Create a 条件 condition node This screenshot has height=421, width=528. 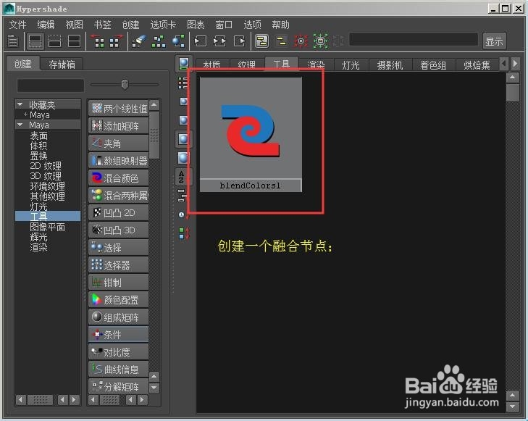coord(119,335)
